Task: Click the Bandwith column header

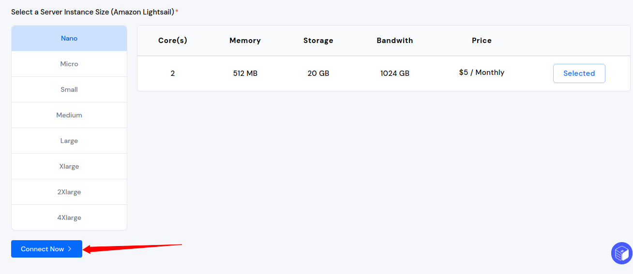Action: (395, 41)
